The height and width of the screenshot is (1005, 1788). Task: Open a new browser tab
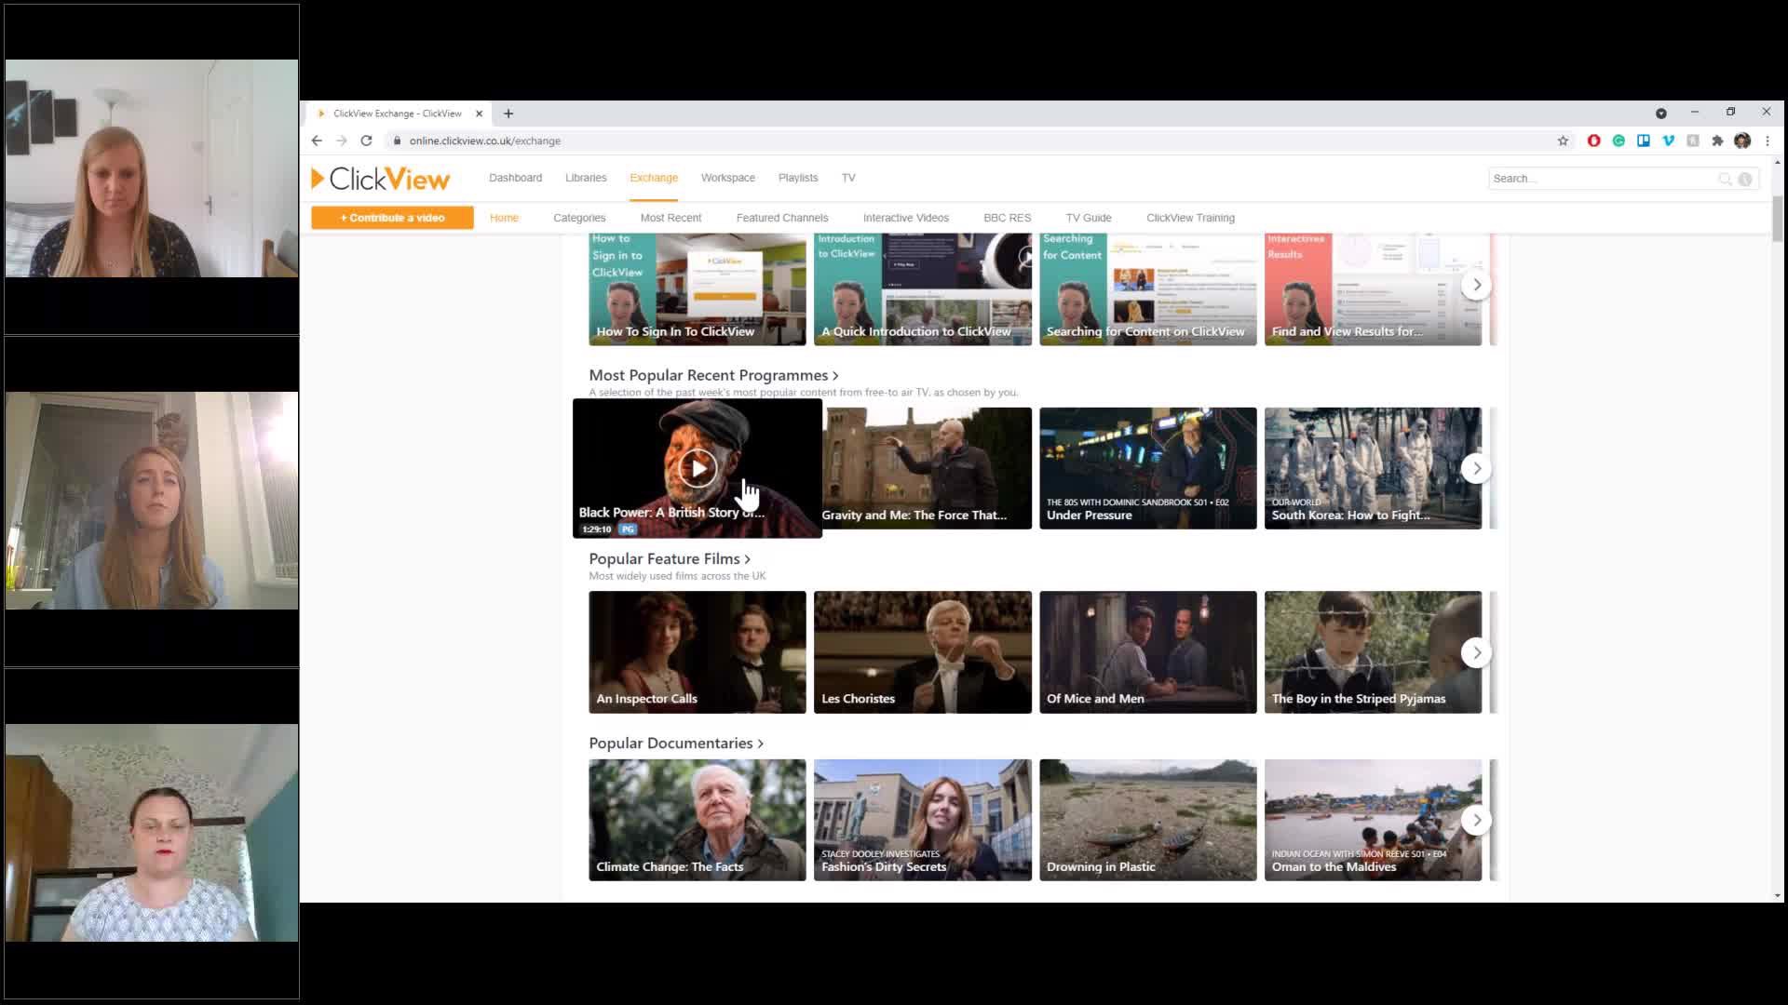tap(508, 114)
